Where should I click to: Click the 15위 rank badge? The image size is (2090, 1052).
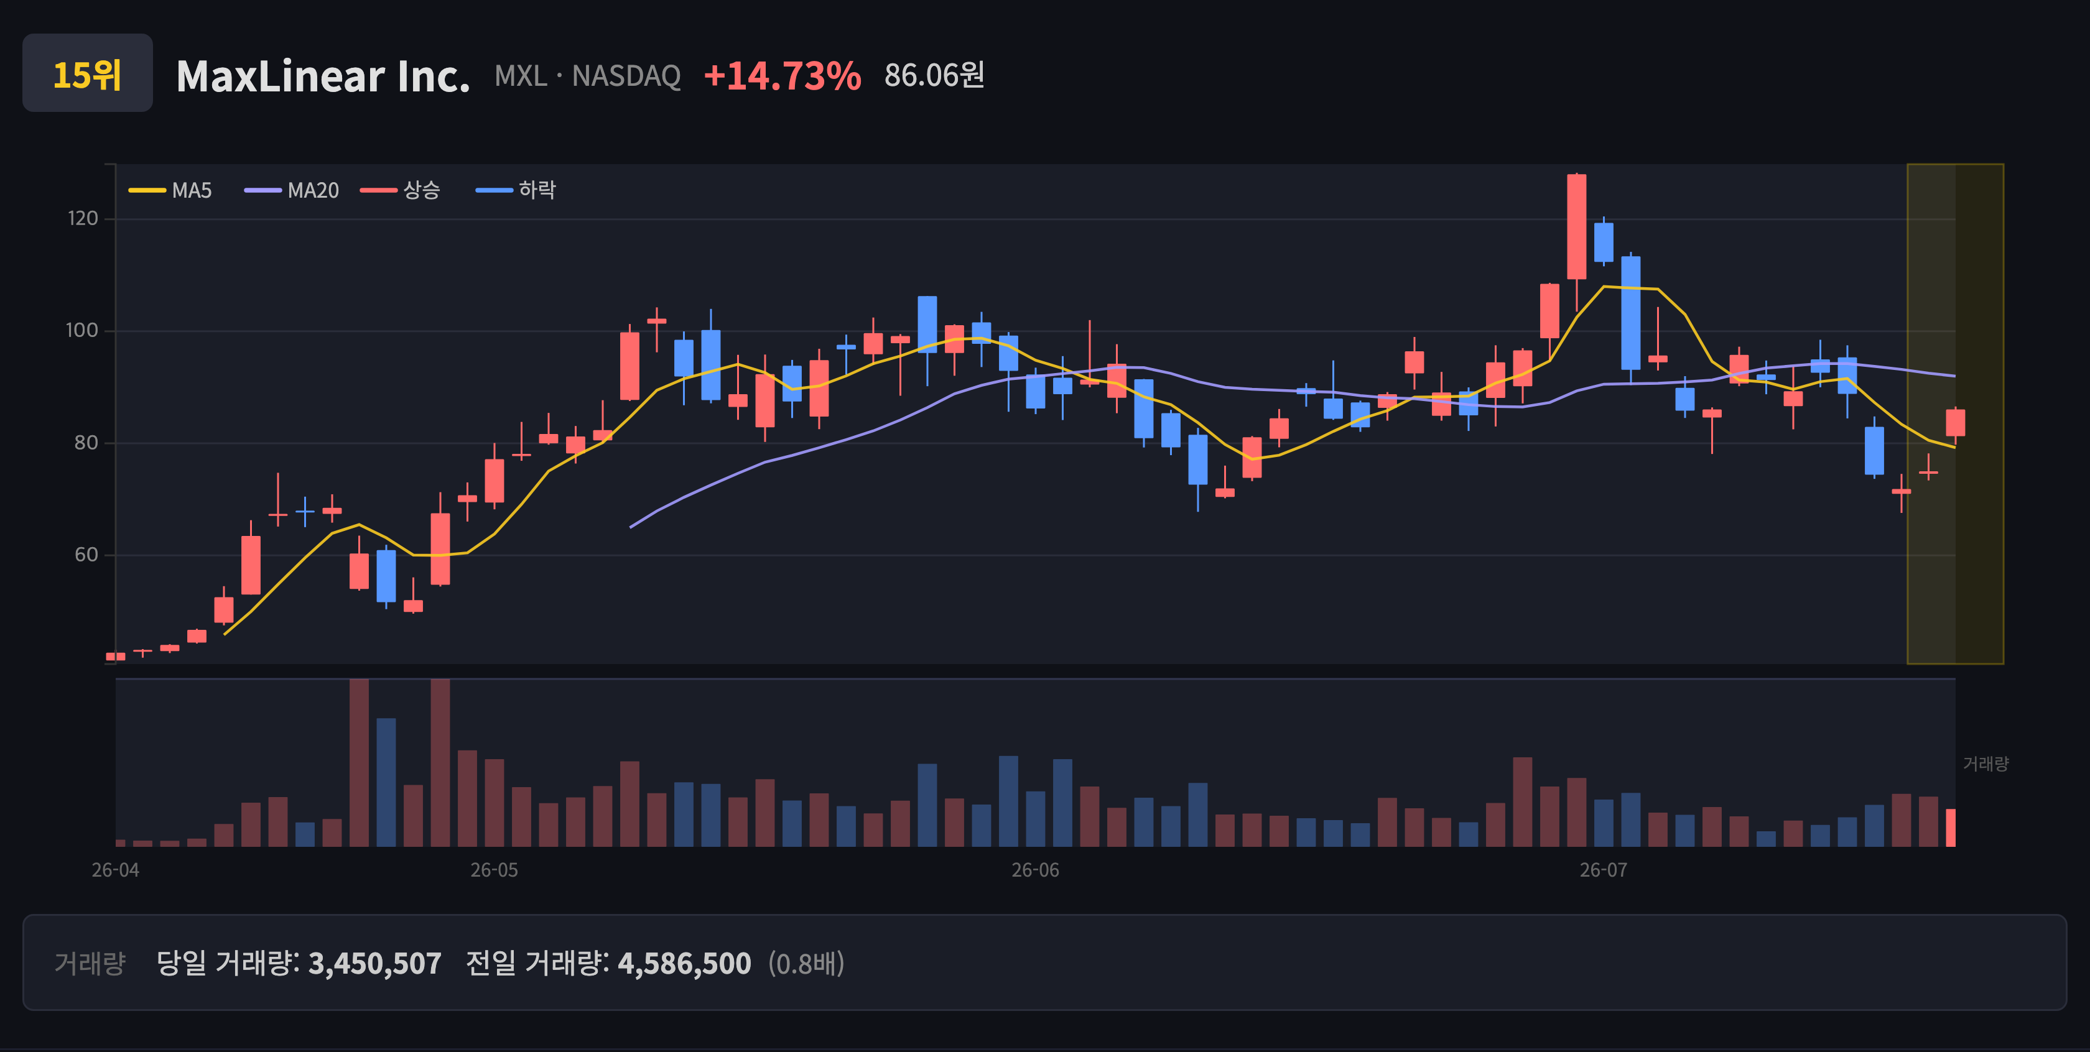pyautogui.click(x=88, y=73)
